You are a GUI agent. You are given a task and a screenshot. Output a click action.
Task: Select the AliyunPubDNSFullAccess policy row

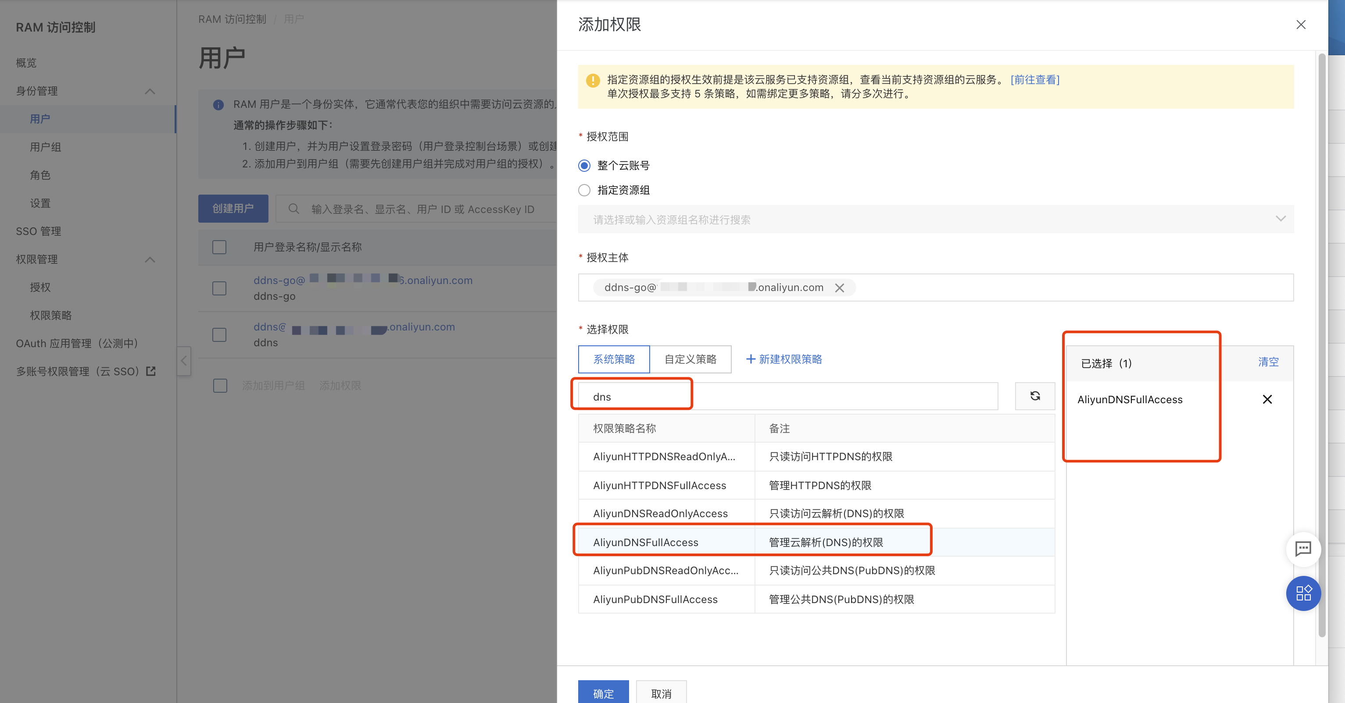click(816, 599)
